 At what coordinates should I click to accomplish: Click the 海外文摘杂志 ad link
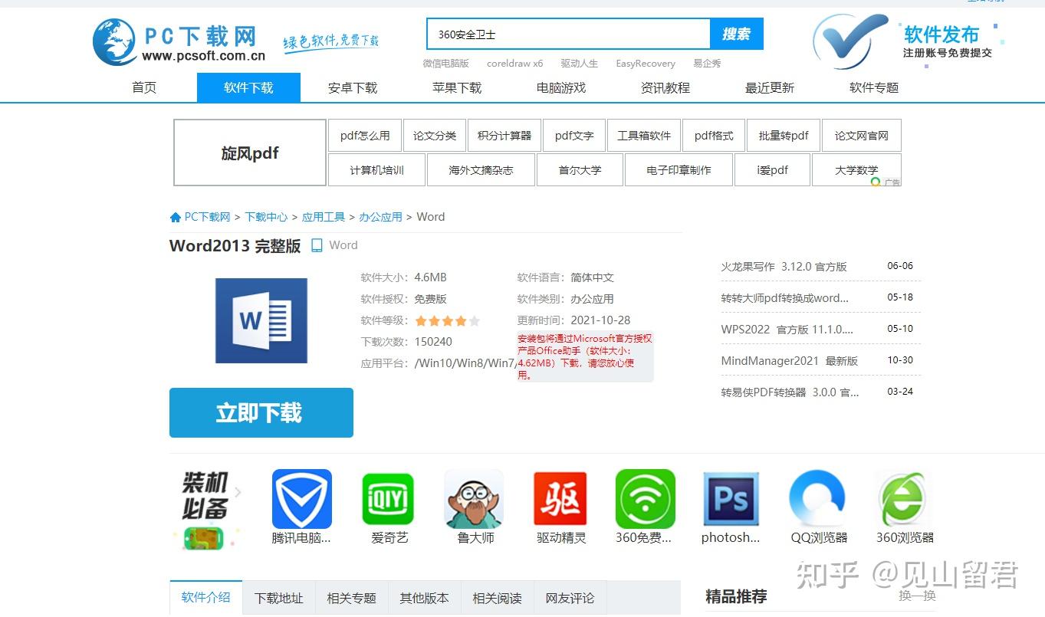coord(481,170)
